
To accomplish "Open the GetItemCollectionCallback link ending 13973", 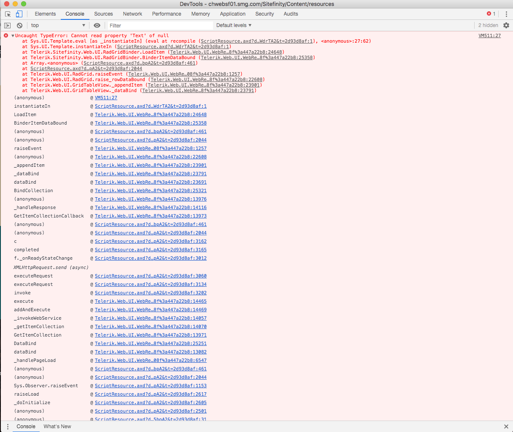I will (x=151, y=216).
